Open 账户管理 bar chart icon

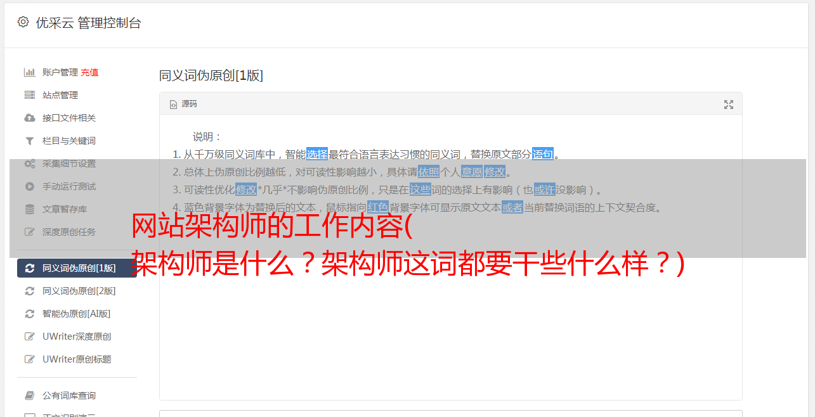coord(29,72)
